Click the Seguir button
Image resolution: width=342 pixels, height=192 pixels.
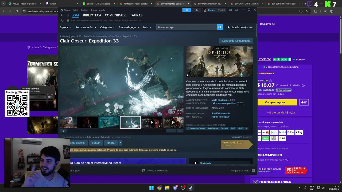point(96,143)
